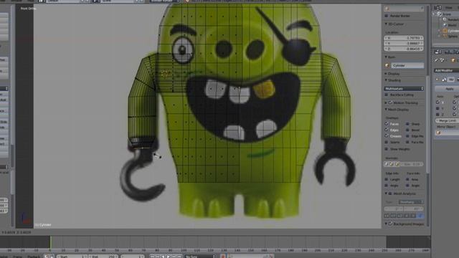Open the Add Modifier dropdown
Screen dimensions: 459x258
(x=446, y=70)
